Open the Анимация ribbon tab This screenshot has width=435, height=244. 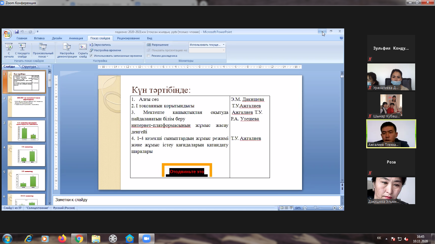click(x=76, y=38)
